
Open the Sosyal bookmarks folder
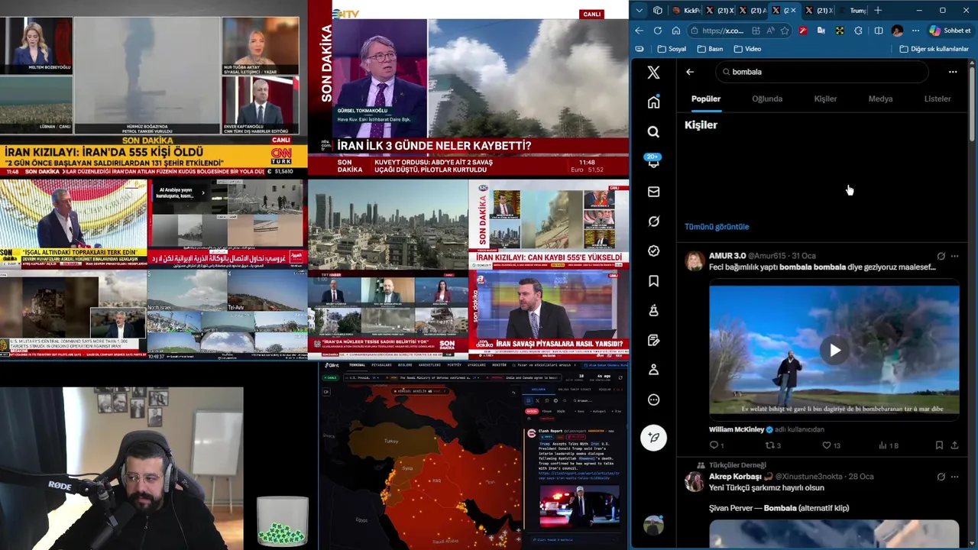tap(671, 49)
